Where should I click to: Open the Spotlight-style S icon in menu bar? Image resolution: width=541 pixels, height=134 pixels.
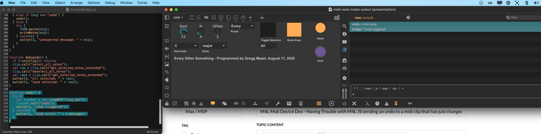point(527,3)
